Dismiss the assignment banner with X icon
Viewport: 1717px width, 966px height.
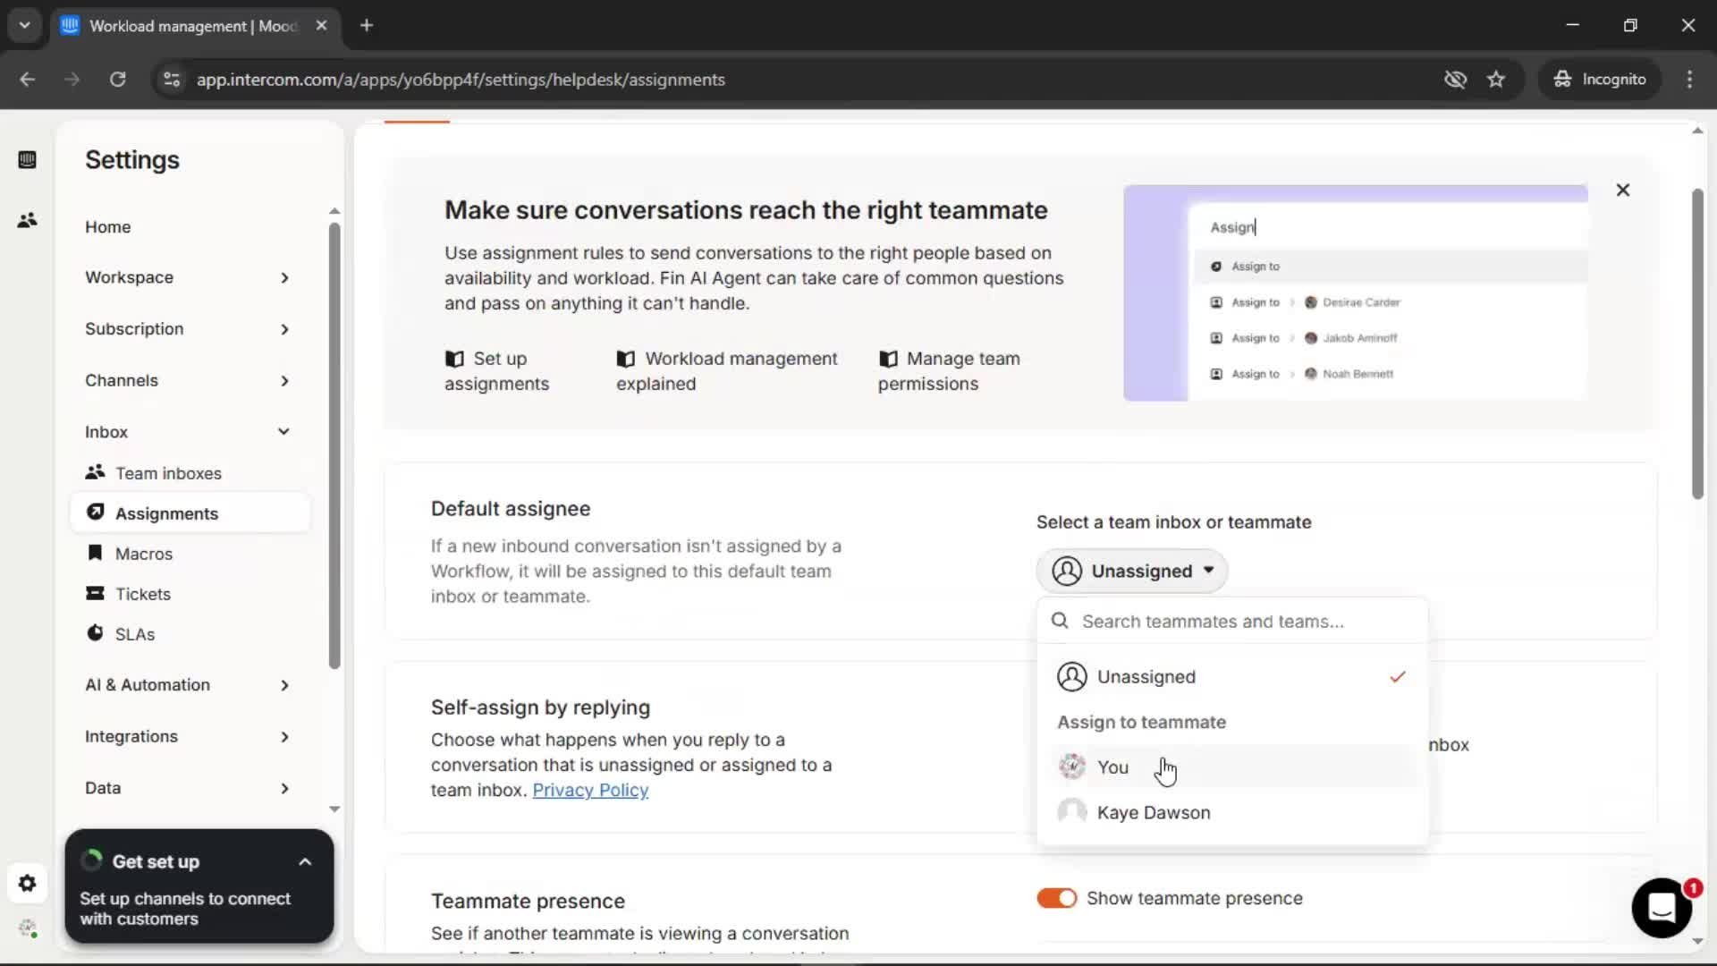click(x=1623, y=190)
